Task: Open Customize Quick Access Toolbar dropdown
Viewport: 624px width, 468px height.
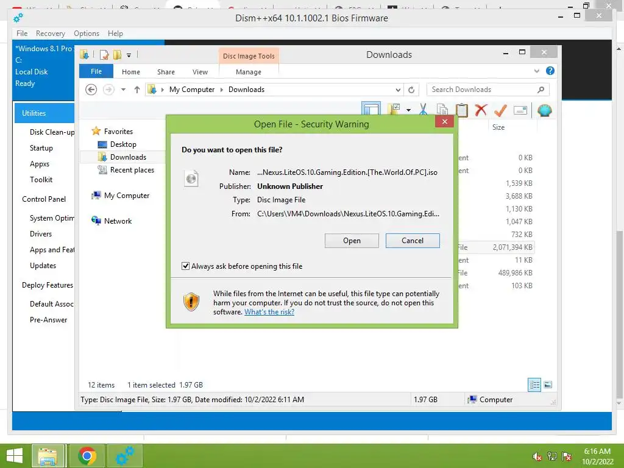Action: pos(129,55)
